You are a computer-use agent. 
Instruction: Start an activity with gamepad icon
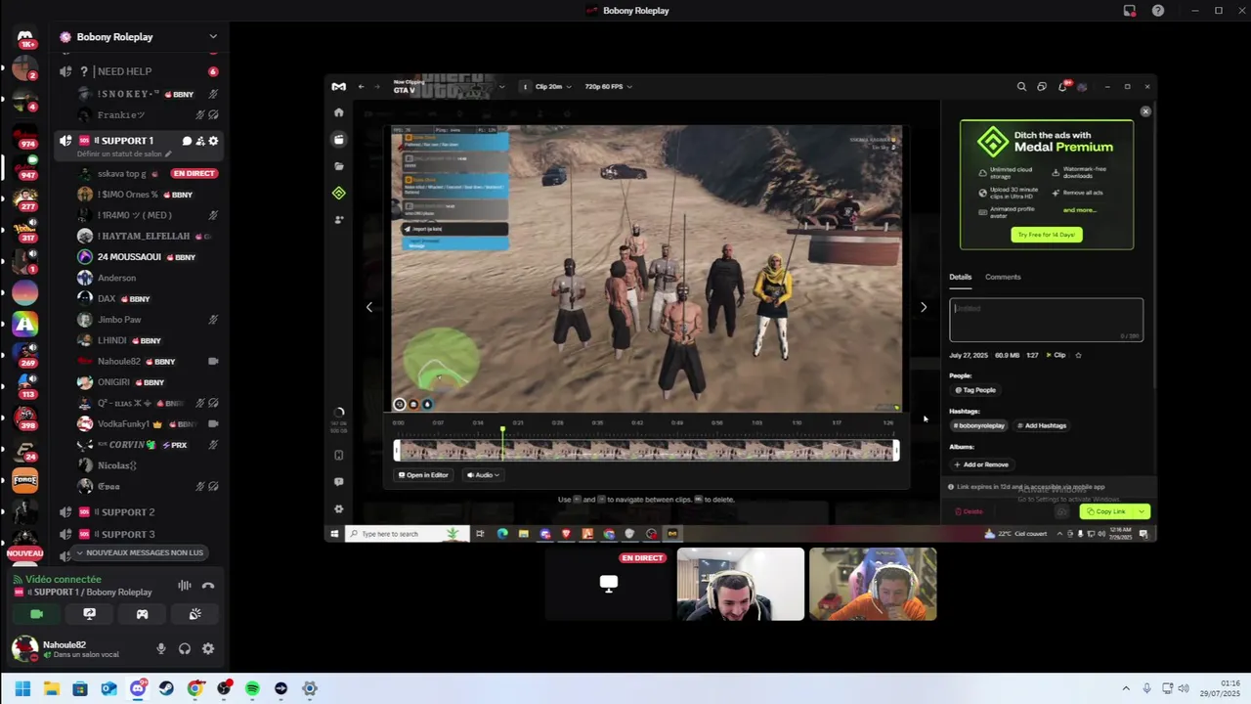click(x=142, y=614)
